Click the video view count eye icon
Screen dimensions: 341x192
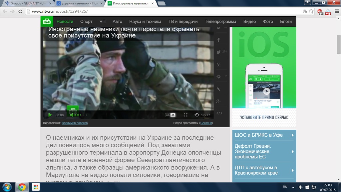point(197,115)
